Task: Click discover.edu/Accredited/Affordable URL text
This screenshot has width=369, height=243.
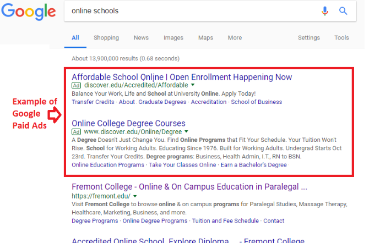Action: click(x=136, y=85)
